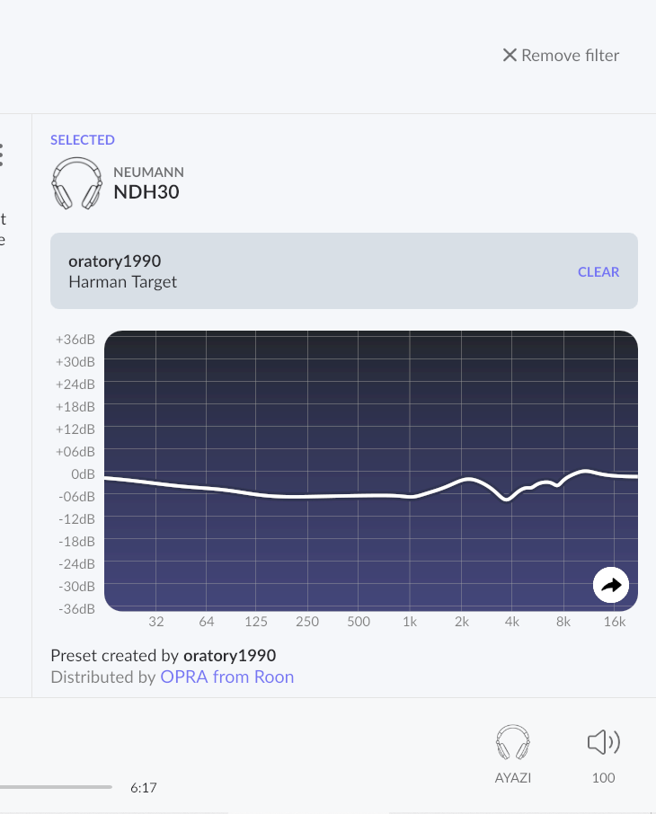This screenshot has height=814, width=656.
Task: Click the Preset created by oratory1990 text
Action: point(163,656)
